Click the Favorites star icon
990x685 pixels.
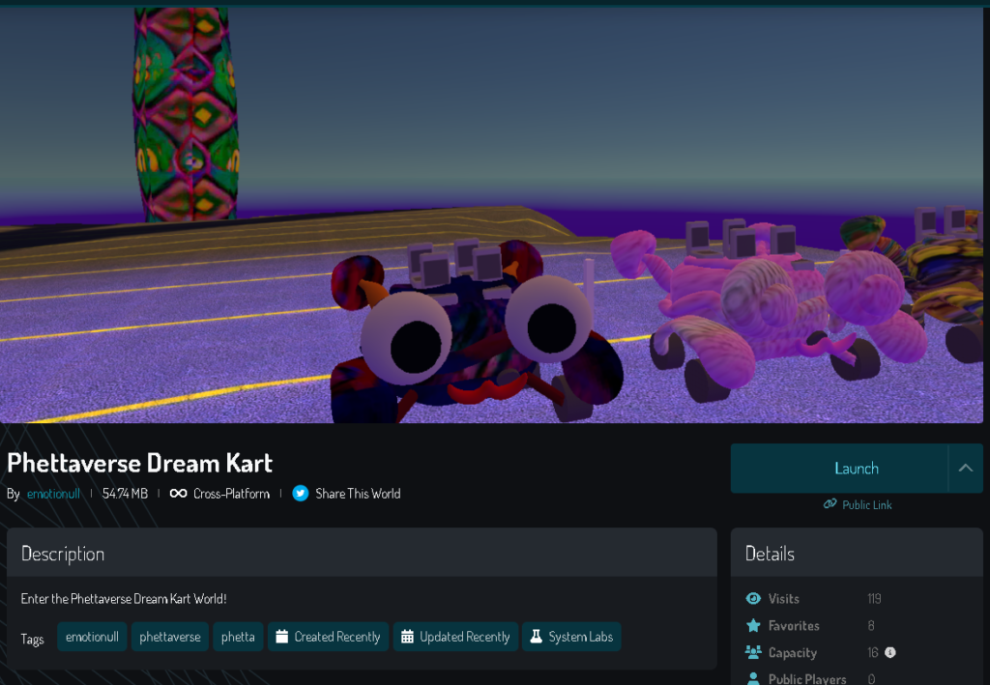point(754,626)
